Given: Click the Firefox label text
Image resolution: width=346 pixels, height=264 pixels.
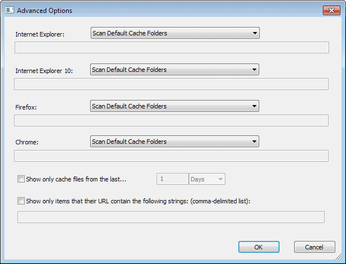Looking at the screenshot, I should point(26,107).
